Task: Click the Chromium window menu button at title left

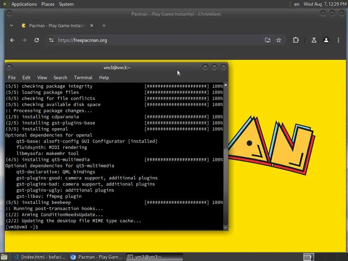Action: click(x=9, y=14)
